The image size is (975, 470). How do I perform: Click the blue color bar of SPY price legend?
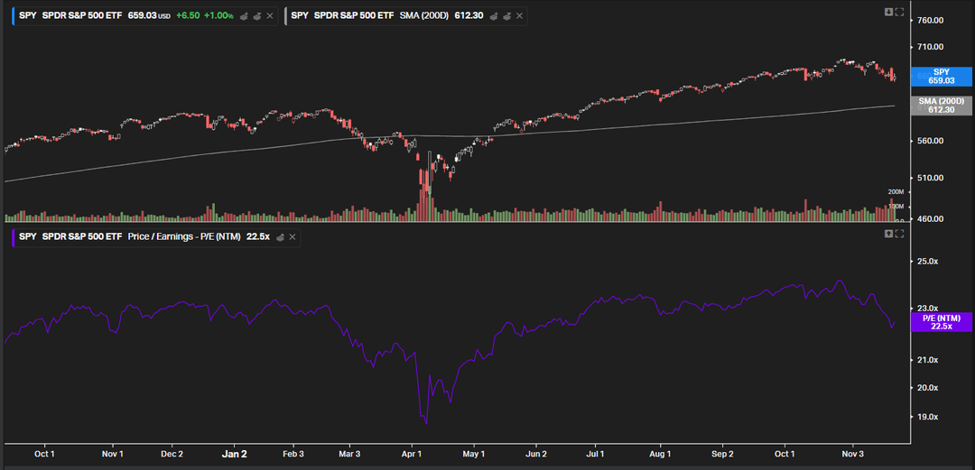coord(14,16)
